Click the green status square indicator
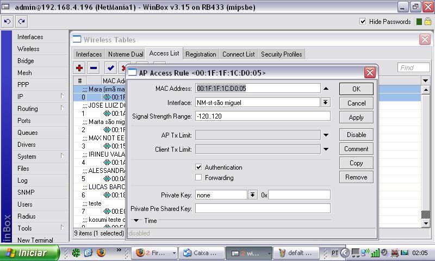Viewport: 435px width, 261px height. coord(419,22)
